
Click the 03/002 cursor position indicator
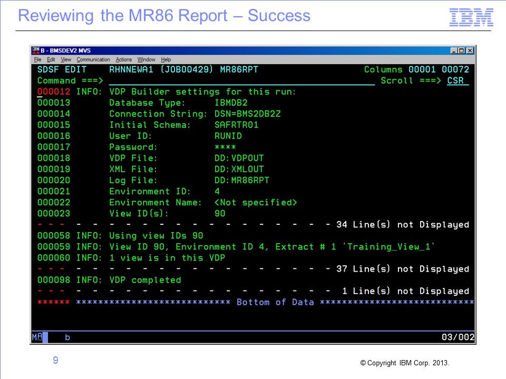(458, 337)
